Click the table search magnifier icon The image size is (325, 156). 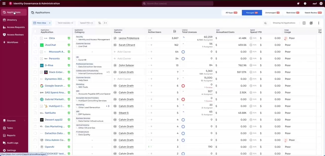tap(265, 23)
